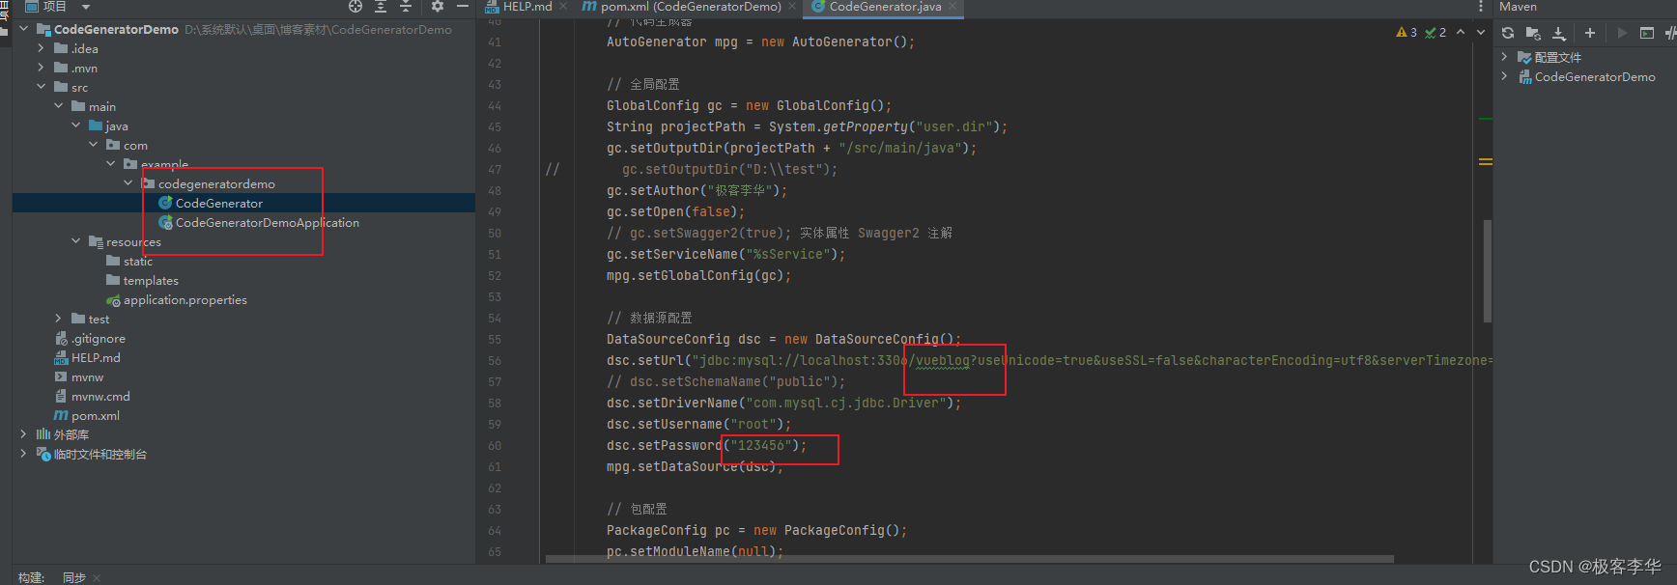
Task: Close the CodeGenerator.java tab
Action: point(952,6)
